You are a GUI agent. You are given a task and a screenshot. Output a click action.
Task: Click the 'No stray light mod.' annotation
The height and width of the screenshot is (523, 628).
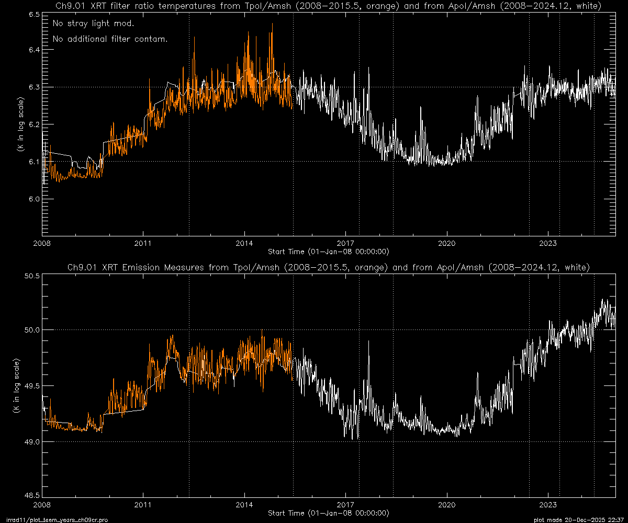pos(93,24)
